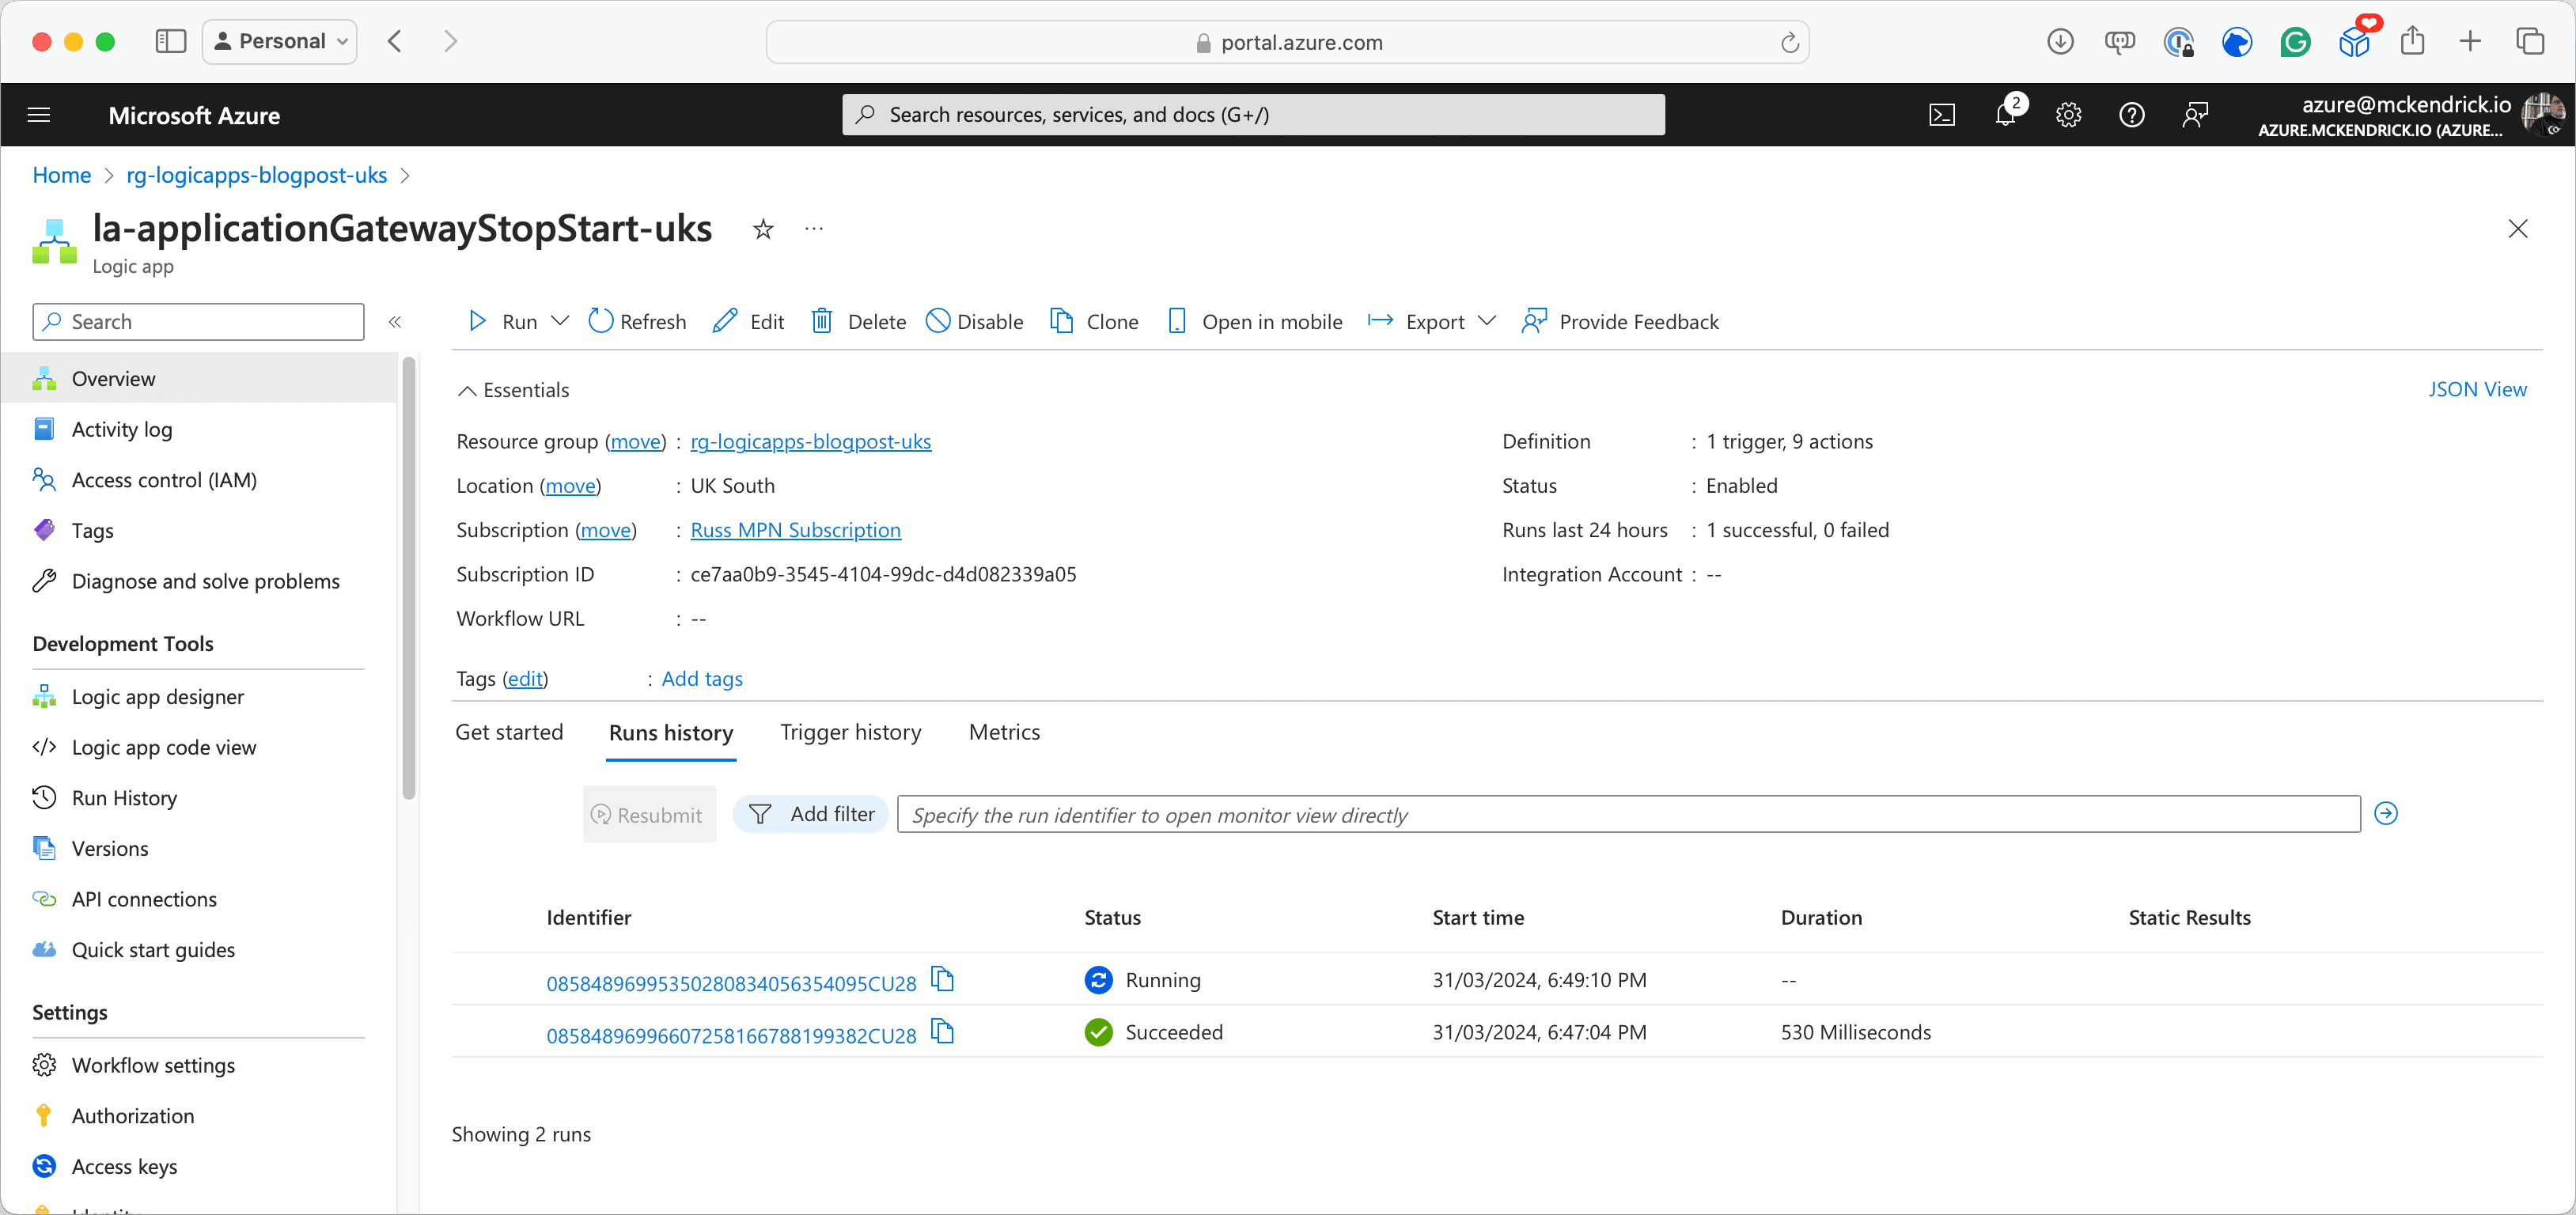This screenshot has width=2576, height=1215.
Task: Click the Add filter button
Action: [812, 814]
